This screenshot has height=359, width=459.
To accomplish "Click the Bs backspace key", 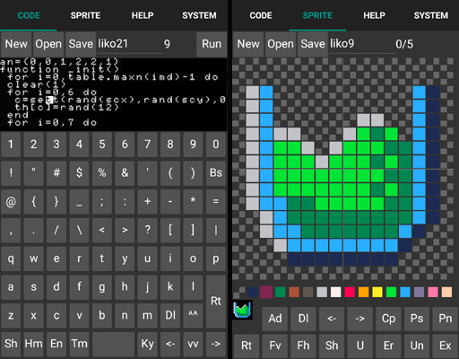I will point(216,172).
